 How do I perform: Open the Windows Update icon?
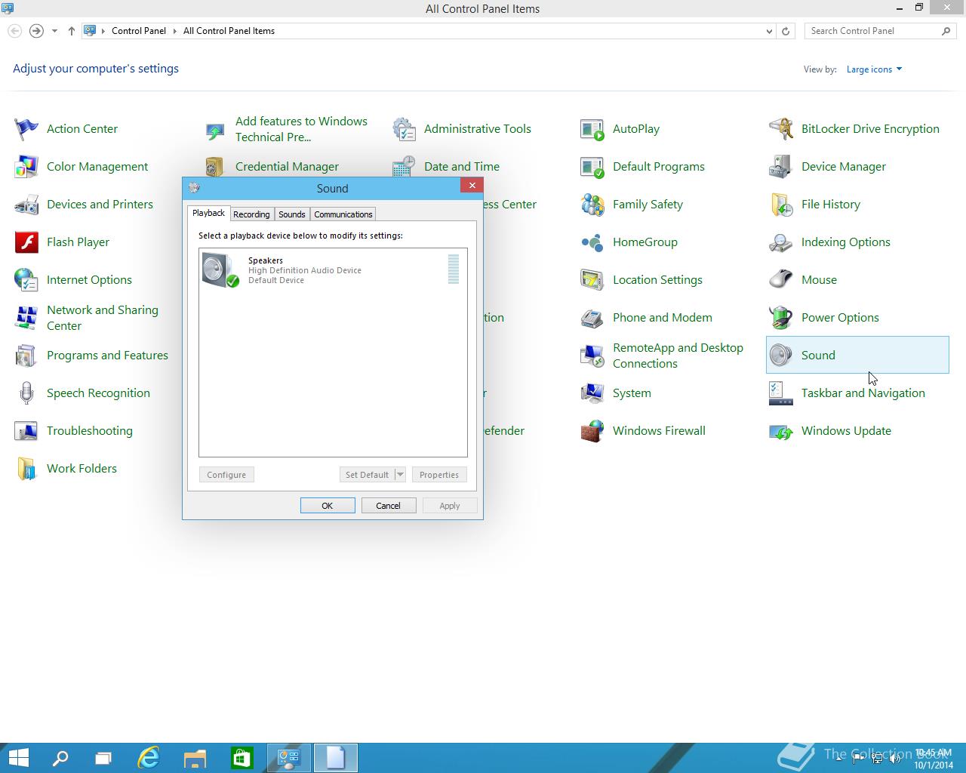[781, 431]
